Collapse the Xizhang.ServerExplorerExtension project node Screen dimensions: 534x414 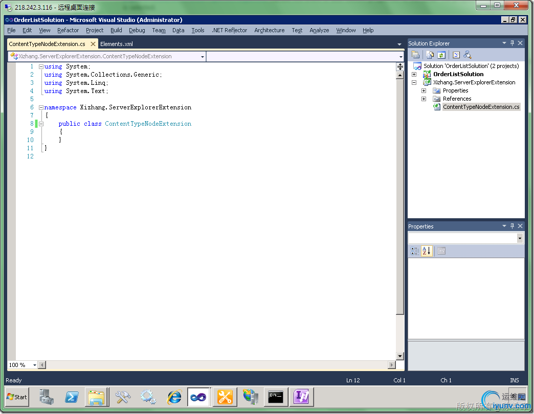[414, 82]
